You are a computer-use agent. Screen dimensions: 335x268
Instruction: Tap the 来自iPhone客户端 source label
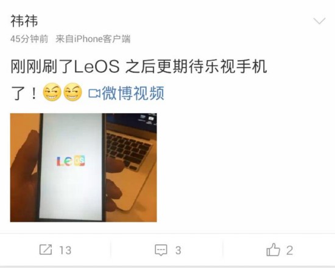pyautogui.click(x=93, y=39)
